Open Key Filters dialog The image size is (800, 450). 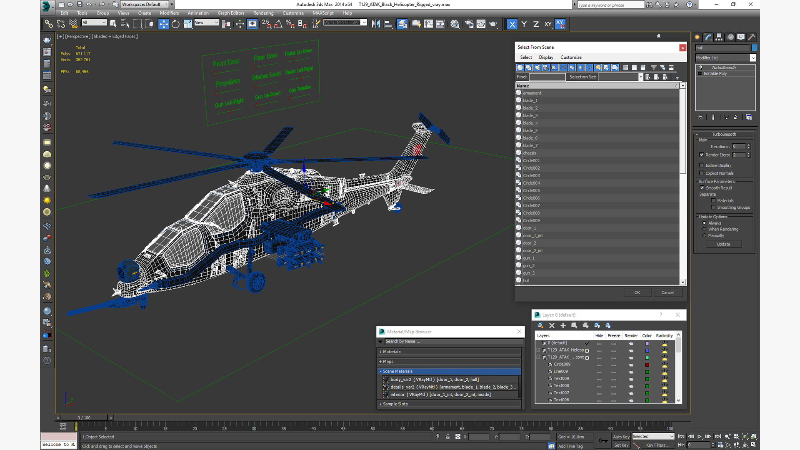coord(657,445)
